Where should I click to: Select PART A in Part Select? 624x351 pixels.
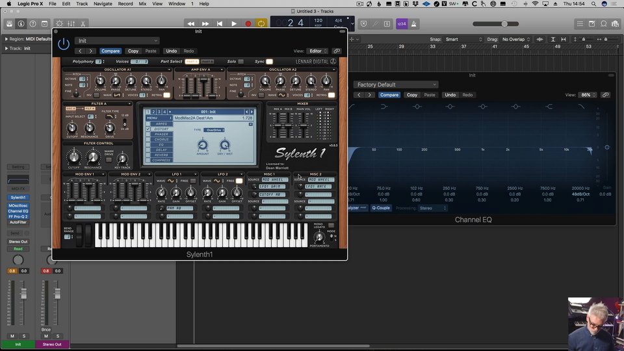pyautogui.click(x=192, y=62)
